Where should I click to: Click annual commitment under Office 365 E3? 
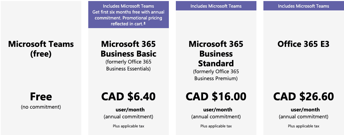[304, 117]
